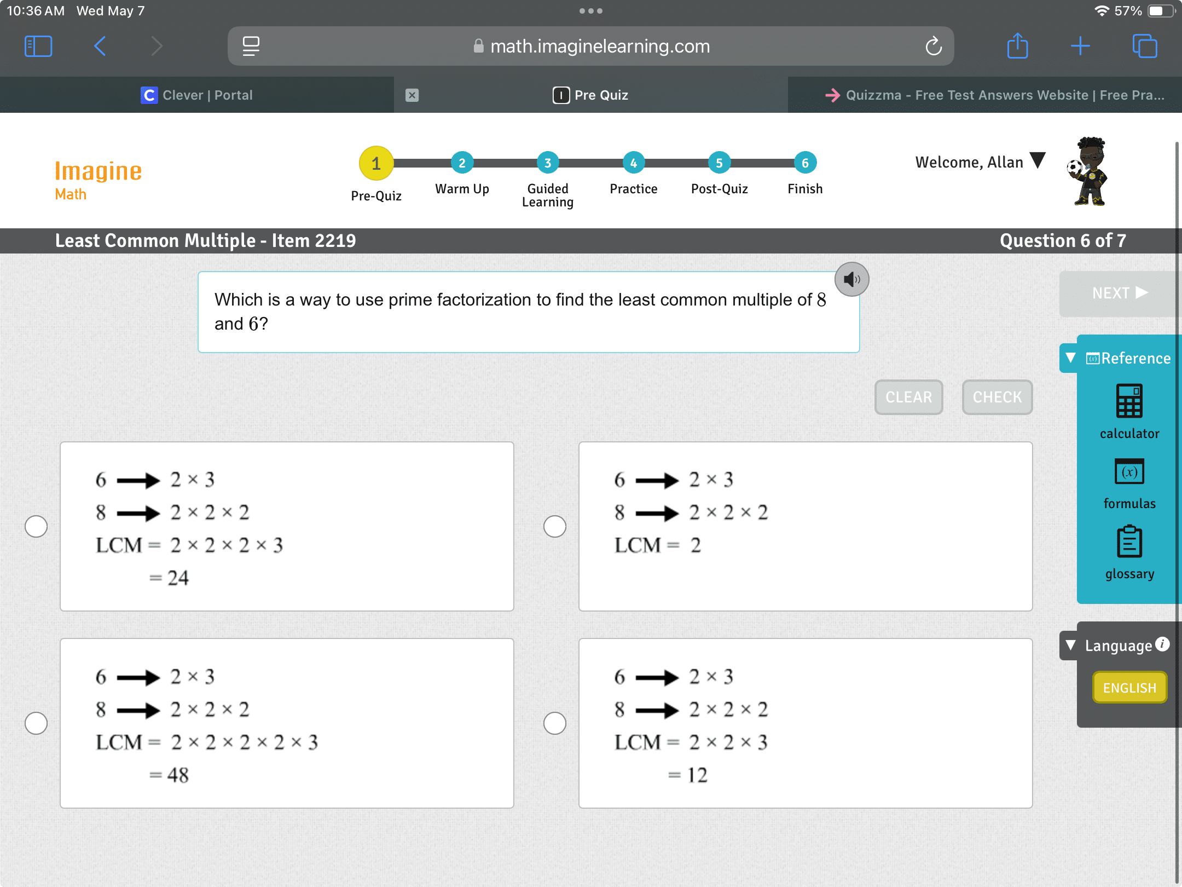This screenshot has width=1182, height=887.
Task: Collapse the Language panel
Action: pos(1071,646)
